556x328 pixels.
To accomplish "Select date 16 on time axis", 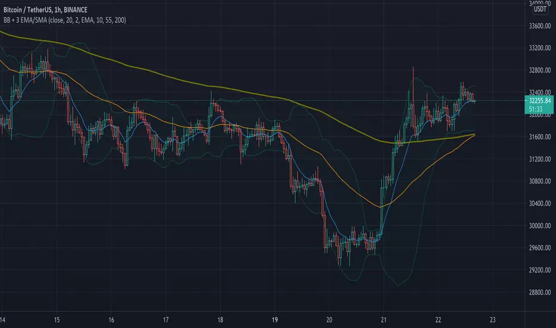I will coord(111,319).
